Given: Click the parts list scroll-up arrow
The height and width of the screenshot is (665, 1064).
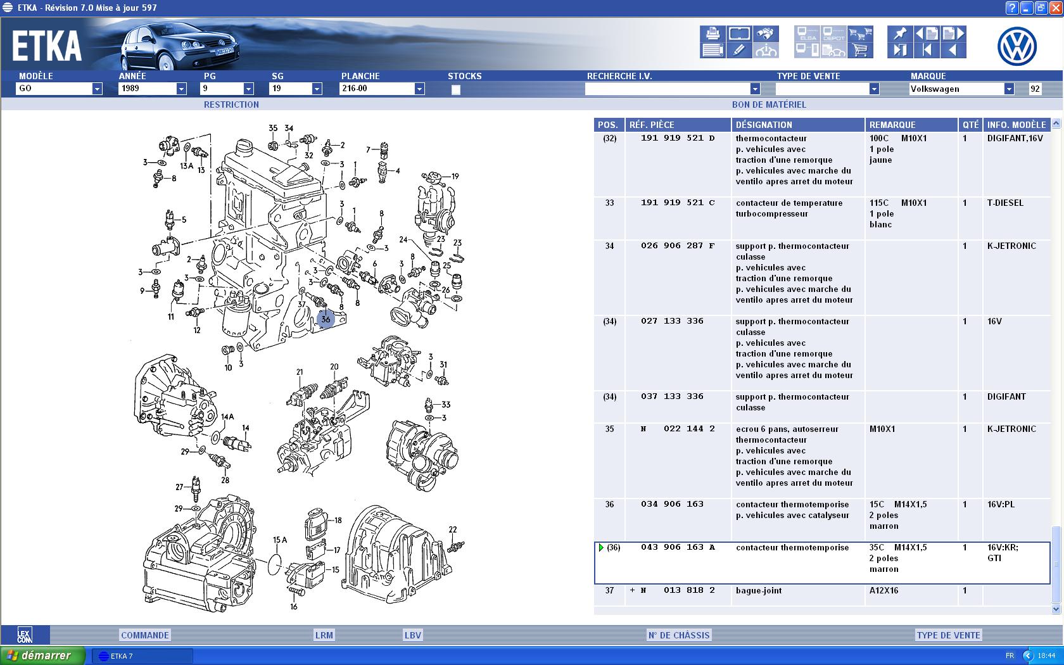Looking at the screenshot, I should click(1056, 123).
